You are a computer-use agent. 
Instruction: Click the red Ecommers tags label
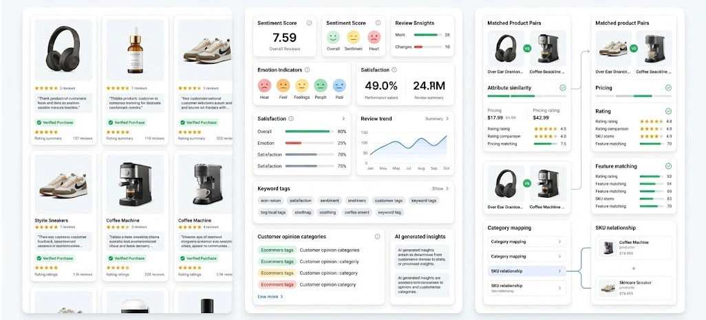[277, 284]
